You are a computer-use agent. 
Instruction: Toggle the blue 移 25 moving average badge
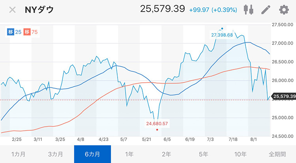point(14,32)
